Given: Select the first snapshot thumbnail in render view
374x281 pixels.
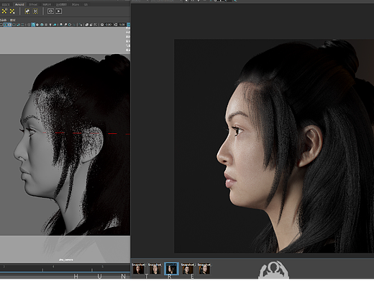Looking at the screenshot, I should tap(139, 269).
